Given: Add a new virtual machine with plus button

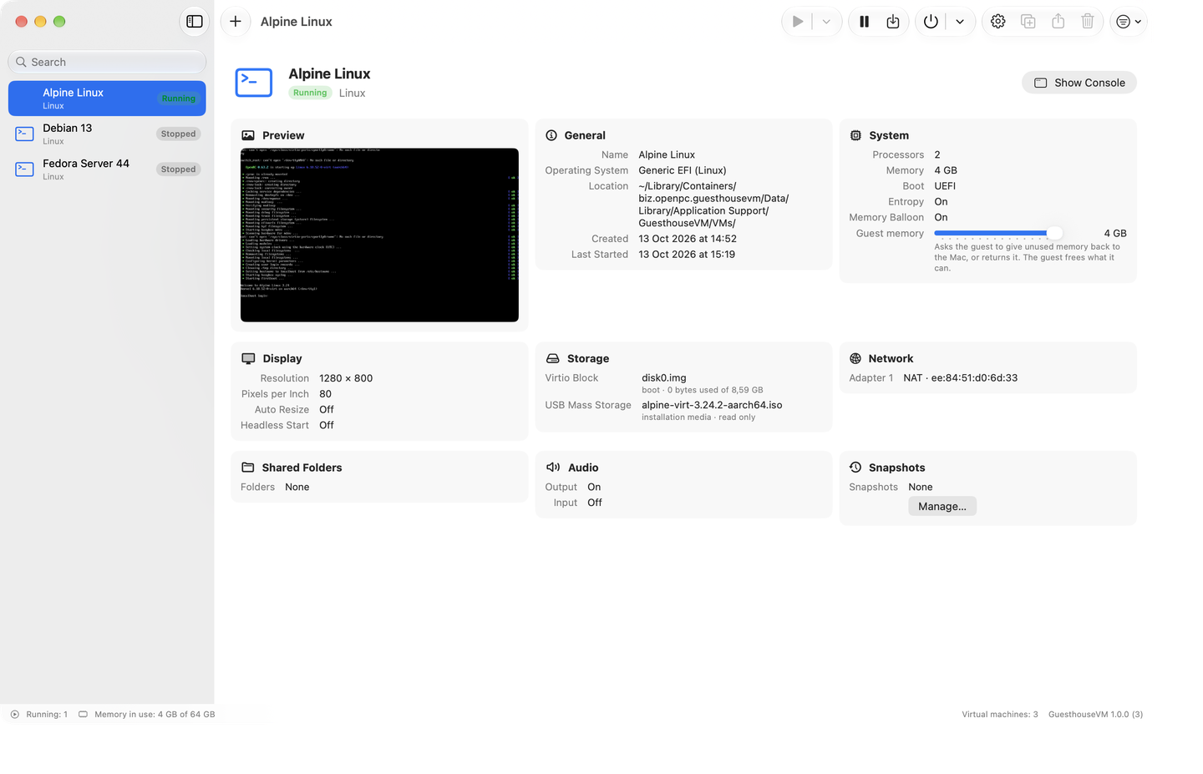Looking at the screenshot, I should click(x=236, y=22).
